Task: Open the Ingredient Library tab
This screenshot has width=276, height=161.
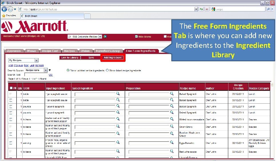Action: pyautogui.click(x=108, y=51)
